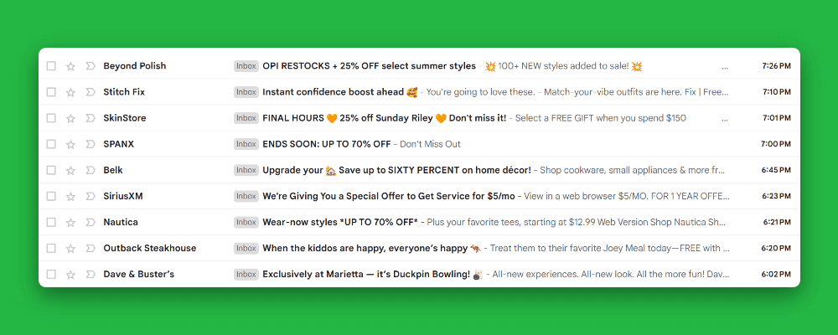Mark Belk email as important
This screenshot has width=838, height=335.
[x=90, y=170]
